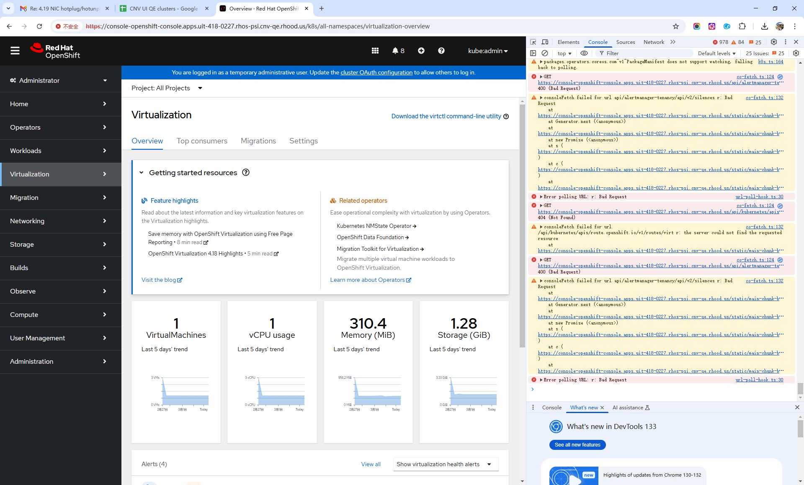The image size is (804, 485).
Task: Click the console Filter input field
Action: 645,53
